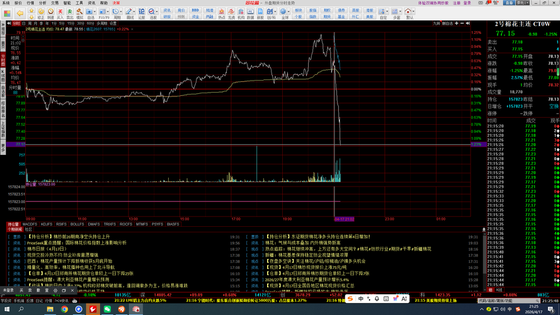Open the mail envelope icon in title bar
The image size is (560, 315).
481,3
